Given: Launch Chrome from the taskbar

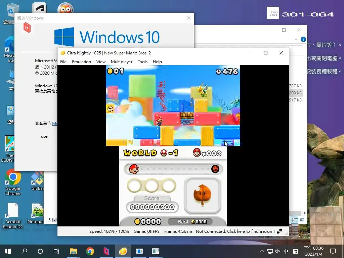Looking at the screenshot, I should point(90,251).
